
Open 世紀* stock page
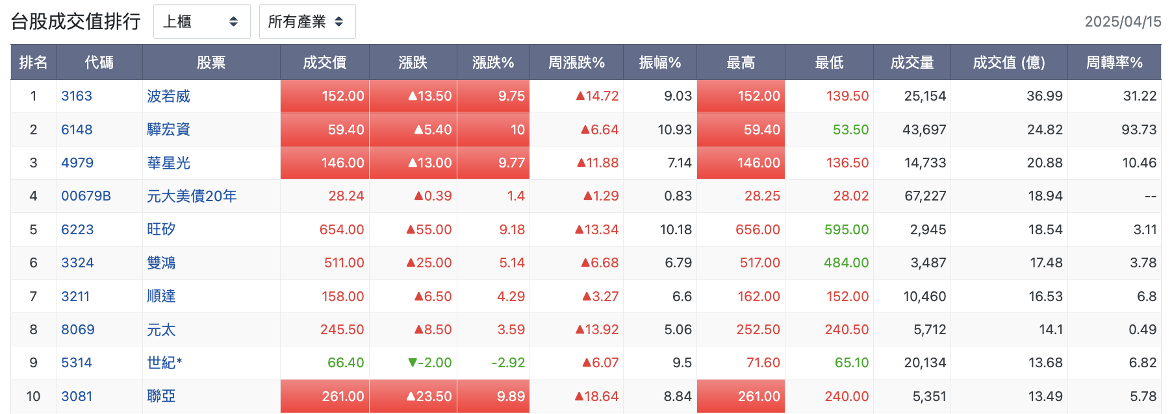164,363
